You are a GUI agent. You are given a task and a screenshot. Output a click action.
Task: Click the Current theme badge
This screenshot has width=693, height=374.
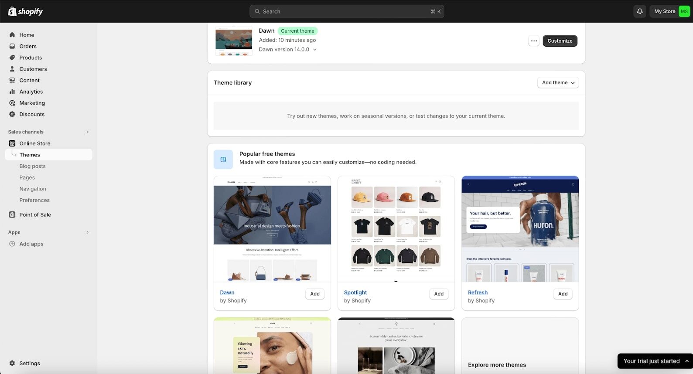click(297, 31)
